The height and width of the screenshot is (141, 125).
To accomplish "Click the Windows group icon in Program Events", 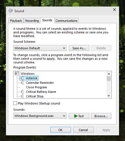I will coord(17,74).
